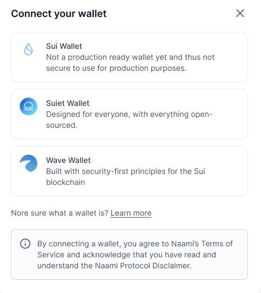Click the Wave Wallet swoosh logo
The height and width of the screenshot is (293, 261).
point(29,164)
